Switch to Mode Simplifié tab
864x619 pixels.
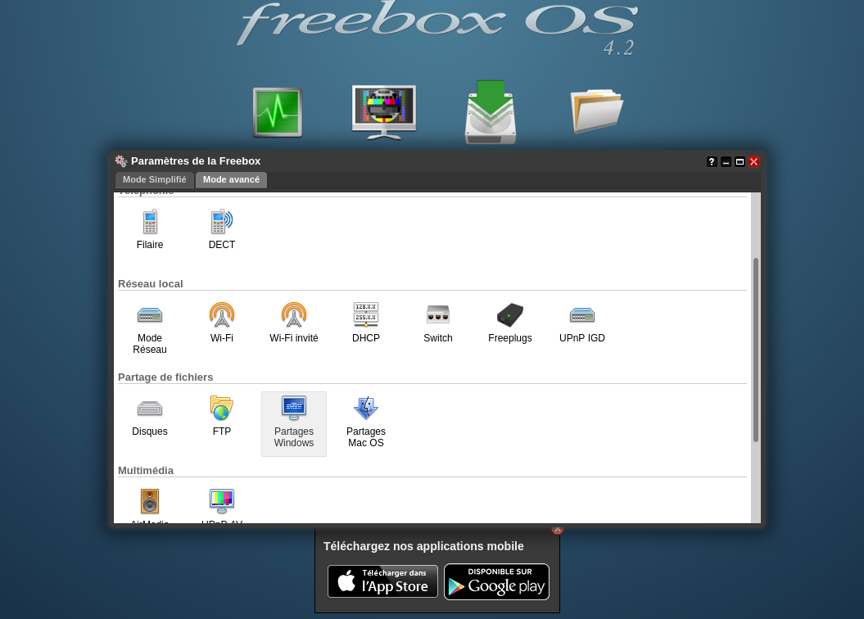point(154,179)
